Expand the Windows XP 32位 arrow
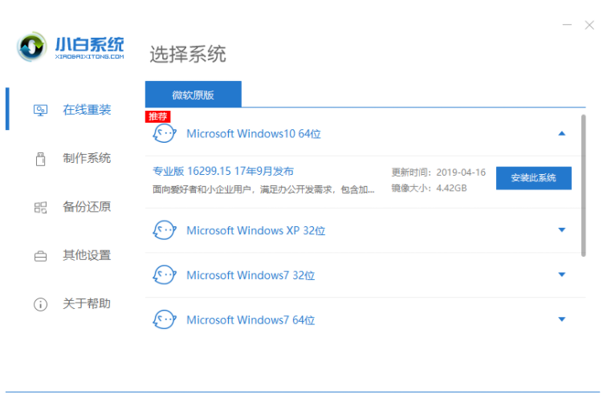Screen dimensions: 603x394 click(x=561, y=229)
